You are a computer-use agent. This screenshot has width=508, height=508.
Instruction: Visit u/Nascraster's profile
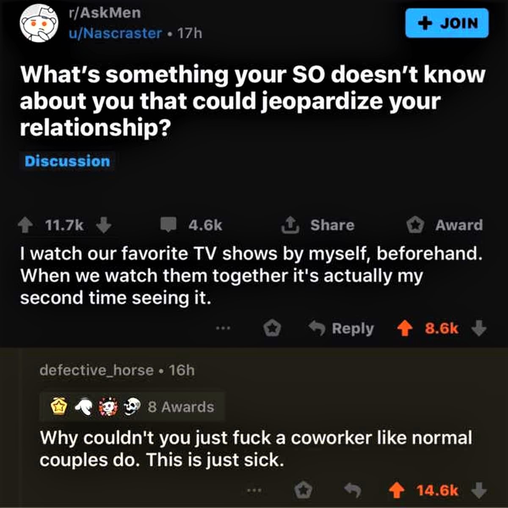pos(115,33)
